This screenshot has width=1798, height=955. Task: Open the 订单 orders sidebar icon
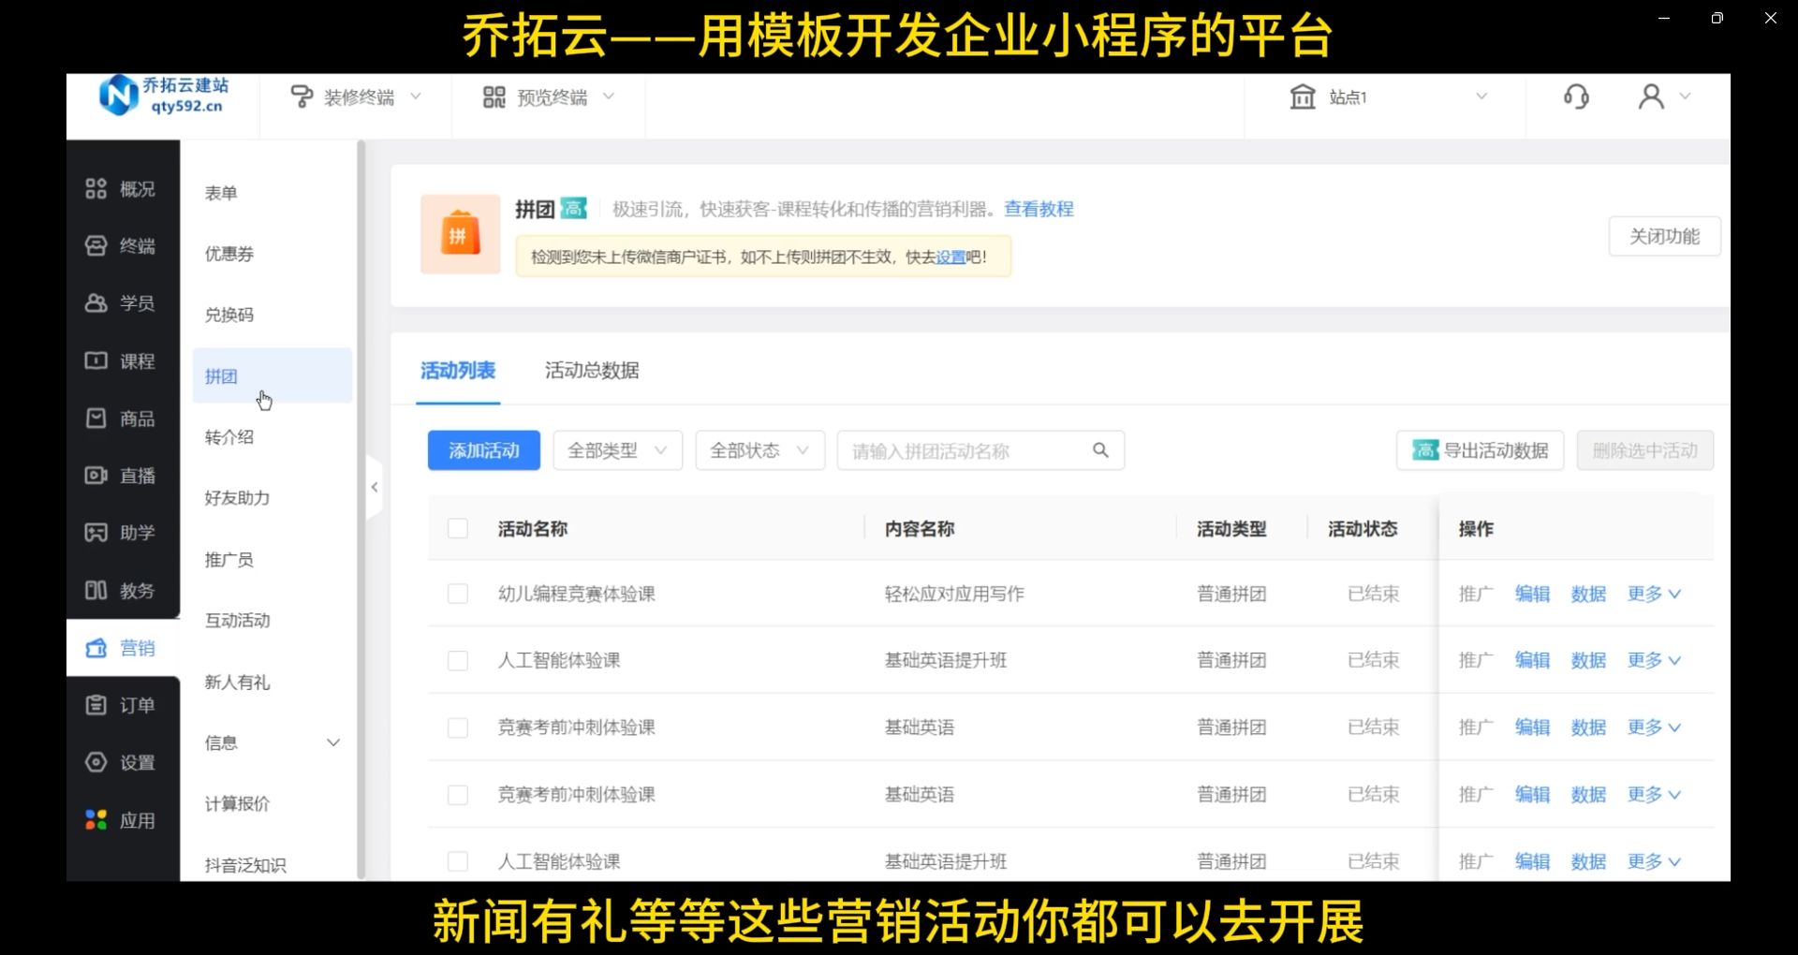click(x=96, y=705)
